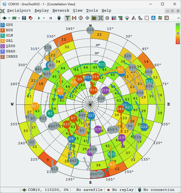181x193 pixels.
Task: Click the clock icon in toolbar
Action: 147,18
